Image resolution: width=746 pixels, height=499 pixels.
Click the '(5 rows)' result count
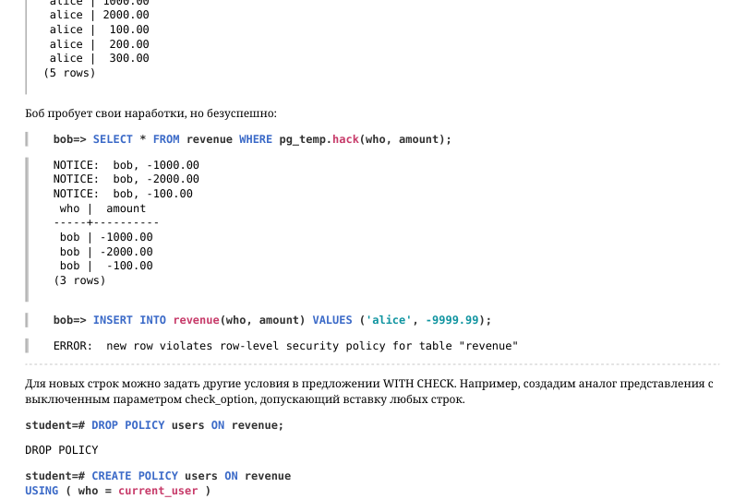click(x=69, y=73)
